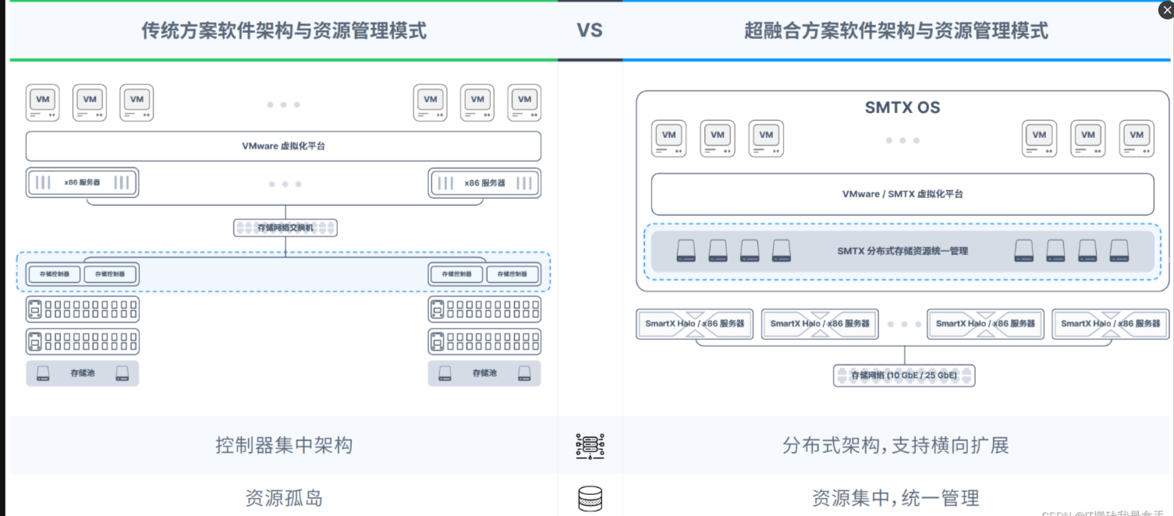Select the "资源孤岛" text
The width and height of the screenshot is (1174, 516).
[284, 498]
